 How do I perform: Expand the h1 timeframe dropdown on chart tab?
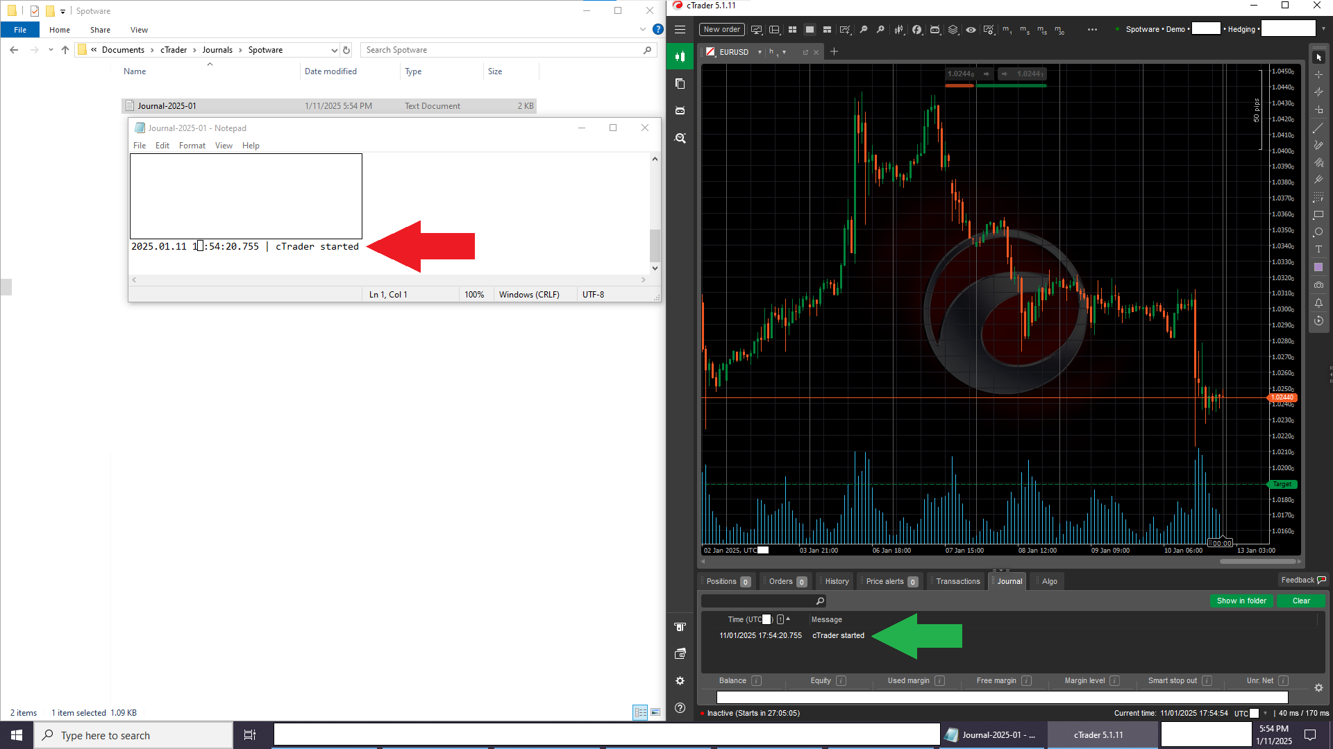click(x=785, y=52)
